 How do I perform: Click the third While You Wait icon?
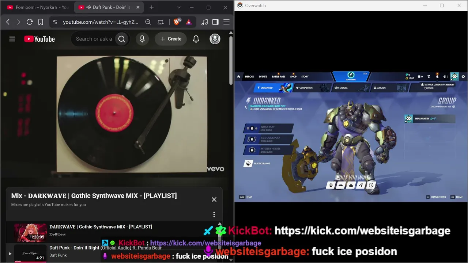[351, 185]
